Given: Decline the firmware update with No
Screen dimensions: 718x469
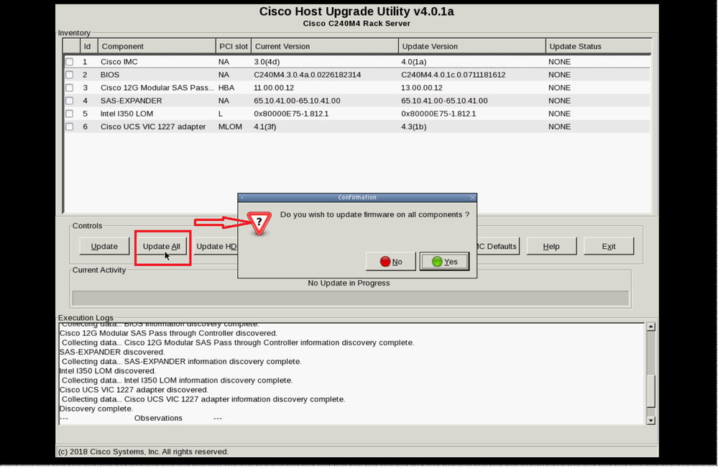Looking at the screenshot, I should (390, 261).
